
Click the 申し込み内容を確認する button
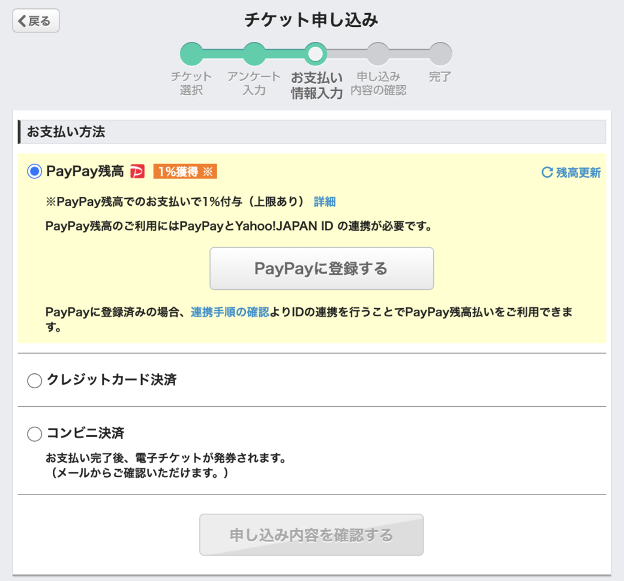pos(311,535)
